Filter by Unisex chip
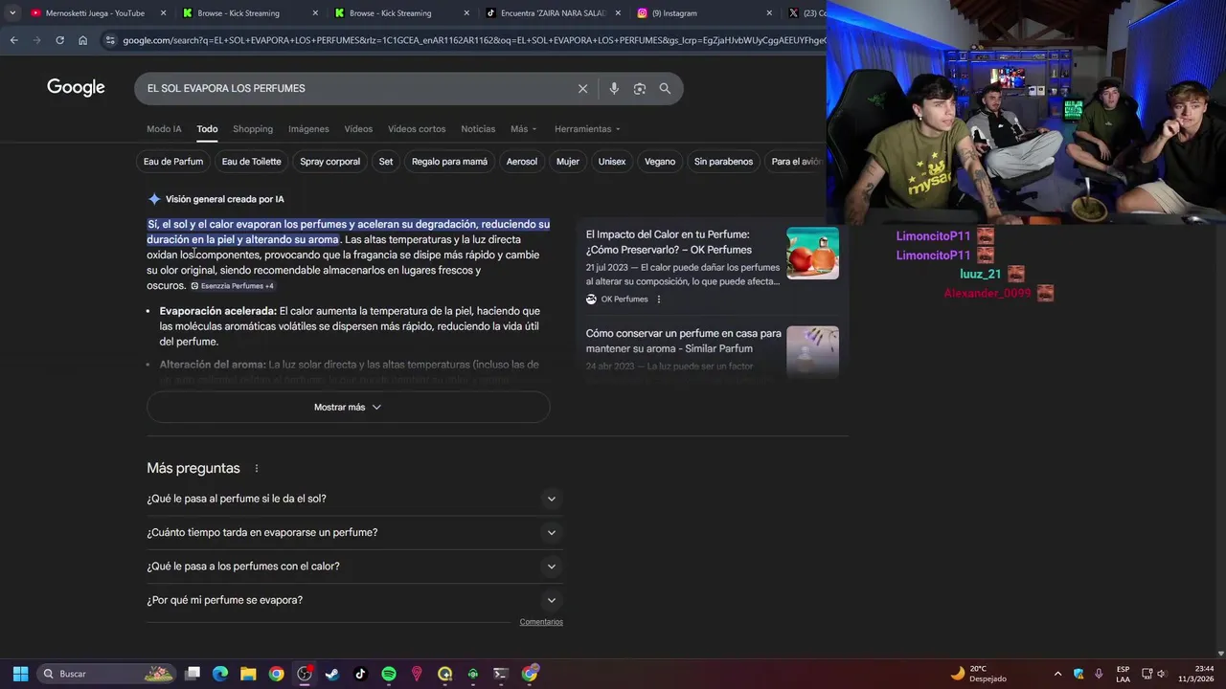The height and width of the screenshot is (689, 1226). [x=612, y=162]
